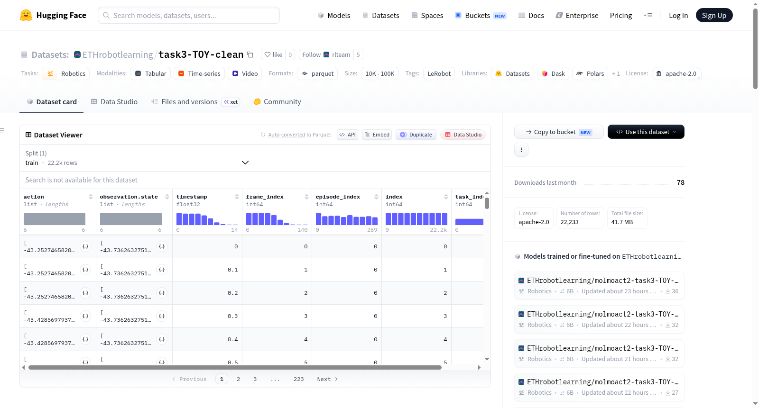
Task: Open the API button in Dataset Viewer
Action: click(x=347, y=135)
